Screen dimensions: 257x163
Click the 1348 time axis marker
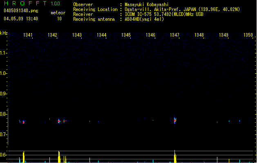point(199,35)
